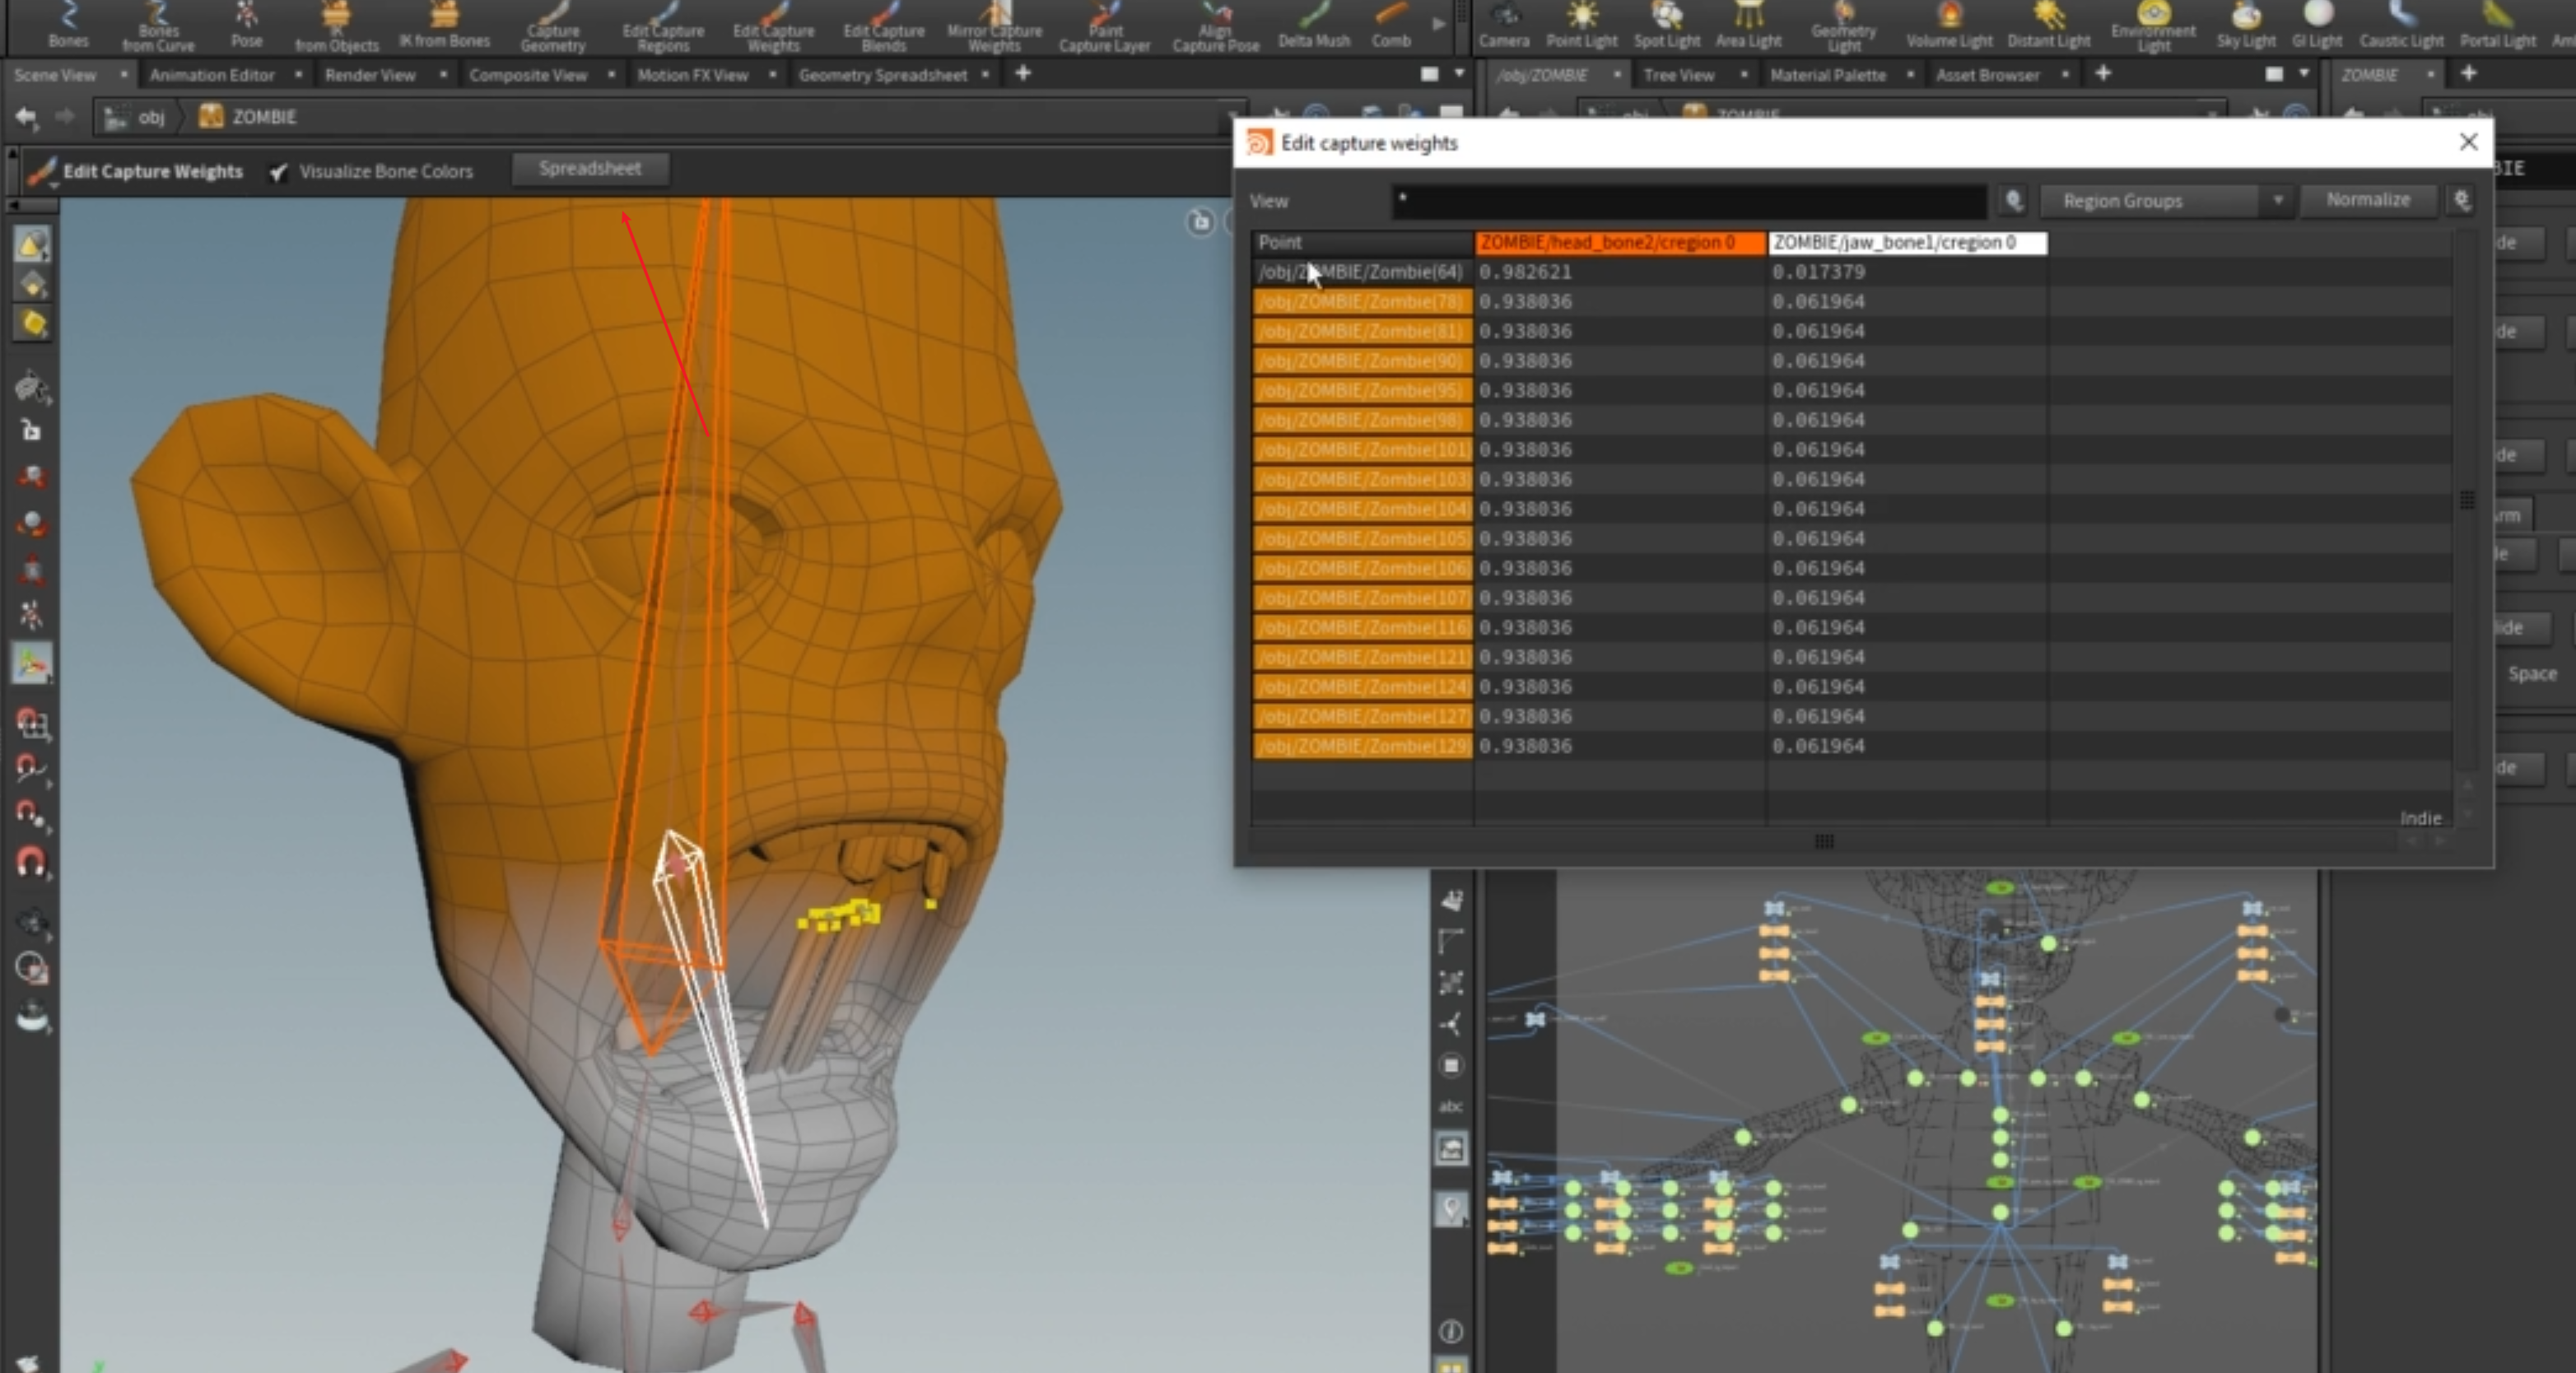Add a Spot Light from shelf
2576x1373 pixels.
pos(1666,25)
